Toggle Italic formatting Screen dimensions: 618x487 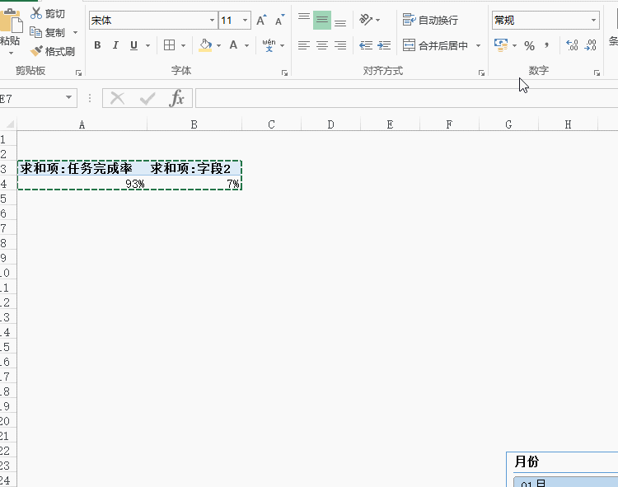[115, 45]
